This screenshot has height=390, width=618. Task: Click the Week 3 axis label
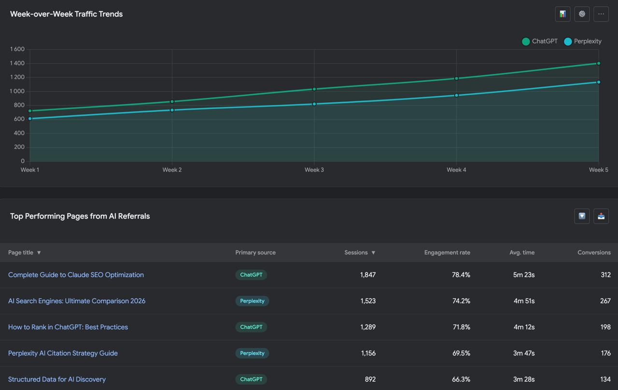(x=314, y=170)
